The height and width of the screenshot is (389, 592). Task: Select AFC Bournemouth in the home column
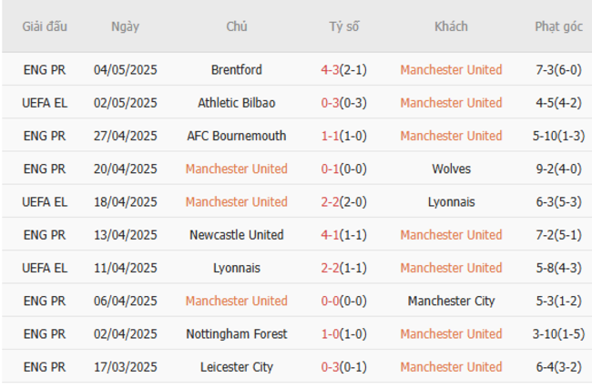236,136
